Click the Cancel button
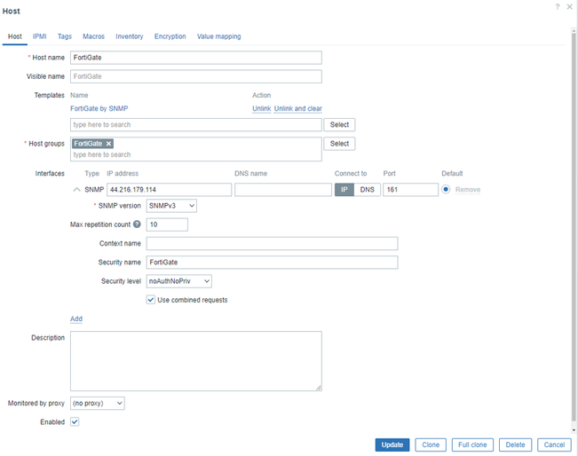The image size is (578, 456). point(554,444)
